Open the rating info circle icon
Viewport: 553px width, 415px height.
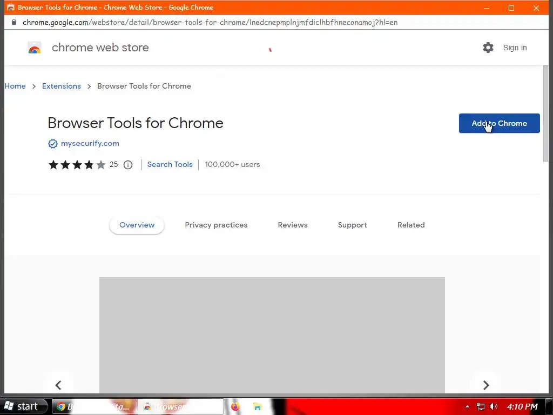point(128,165)
